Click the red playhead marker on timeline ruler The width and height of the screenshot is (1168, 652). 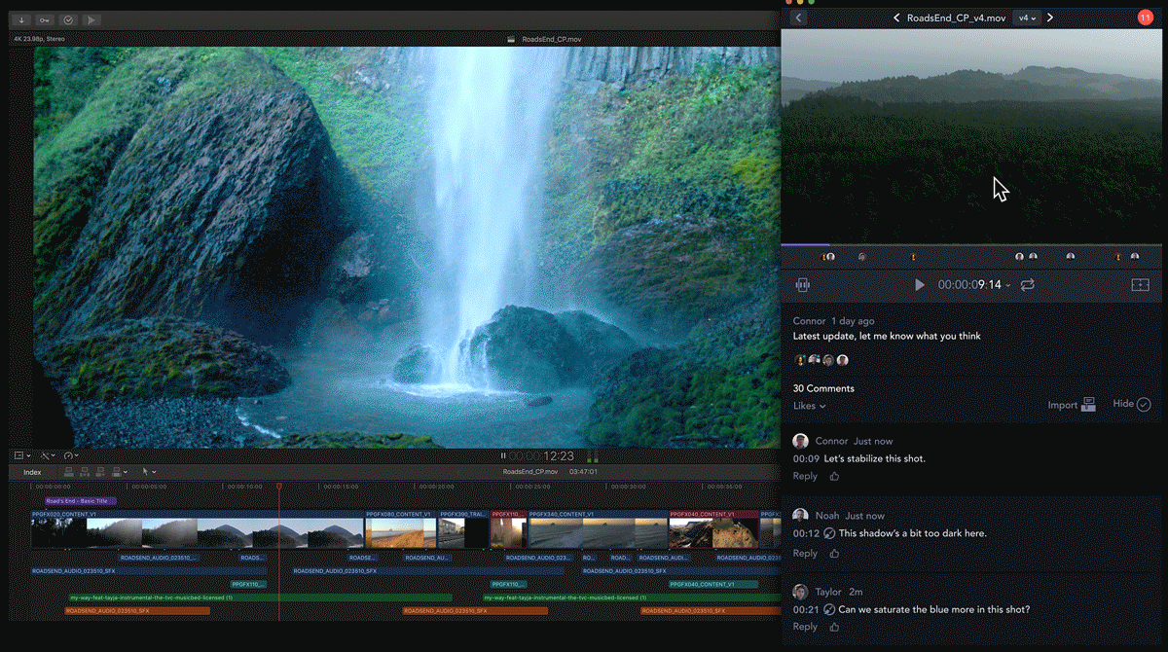(278, 486)
